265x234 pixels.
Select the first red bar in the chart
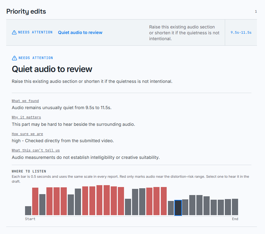pyautogui.click(x=35, y=202)
